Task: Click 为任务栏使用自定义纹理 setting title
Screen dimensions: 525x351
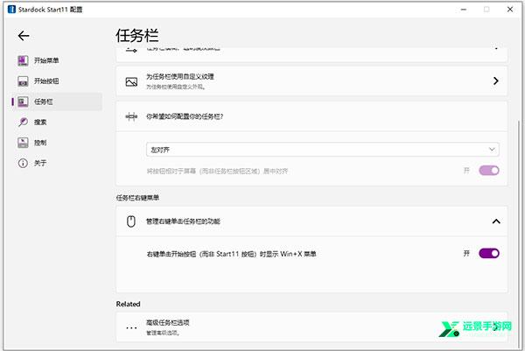Action: click(x=179, y=77)
